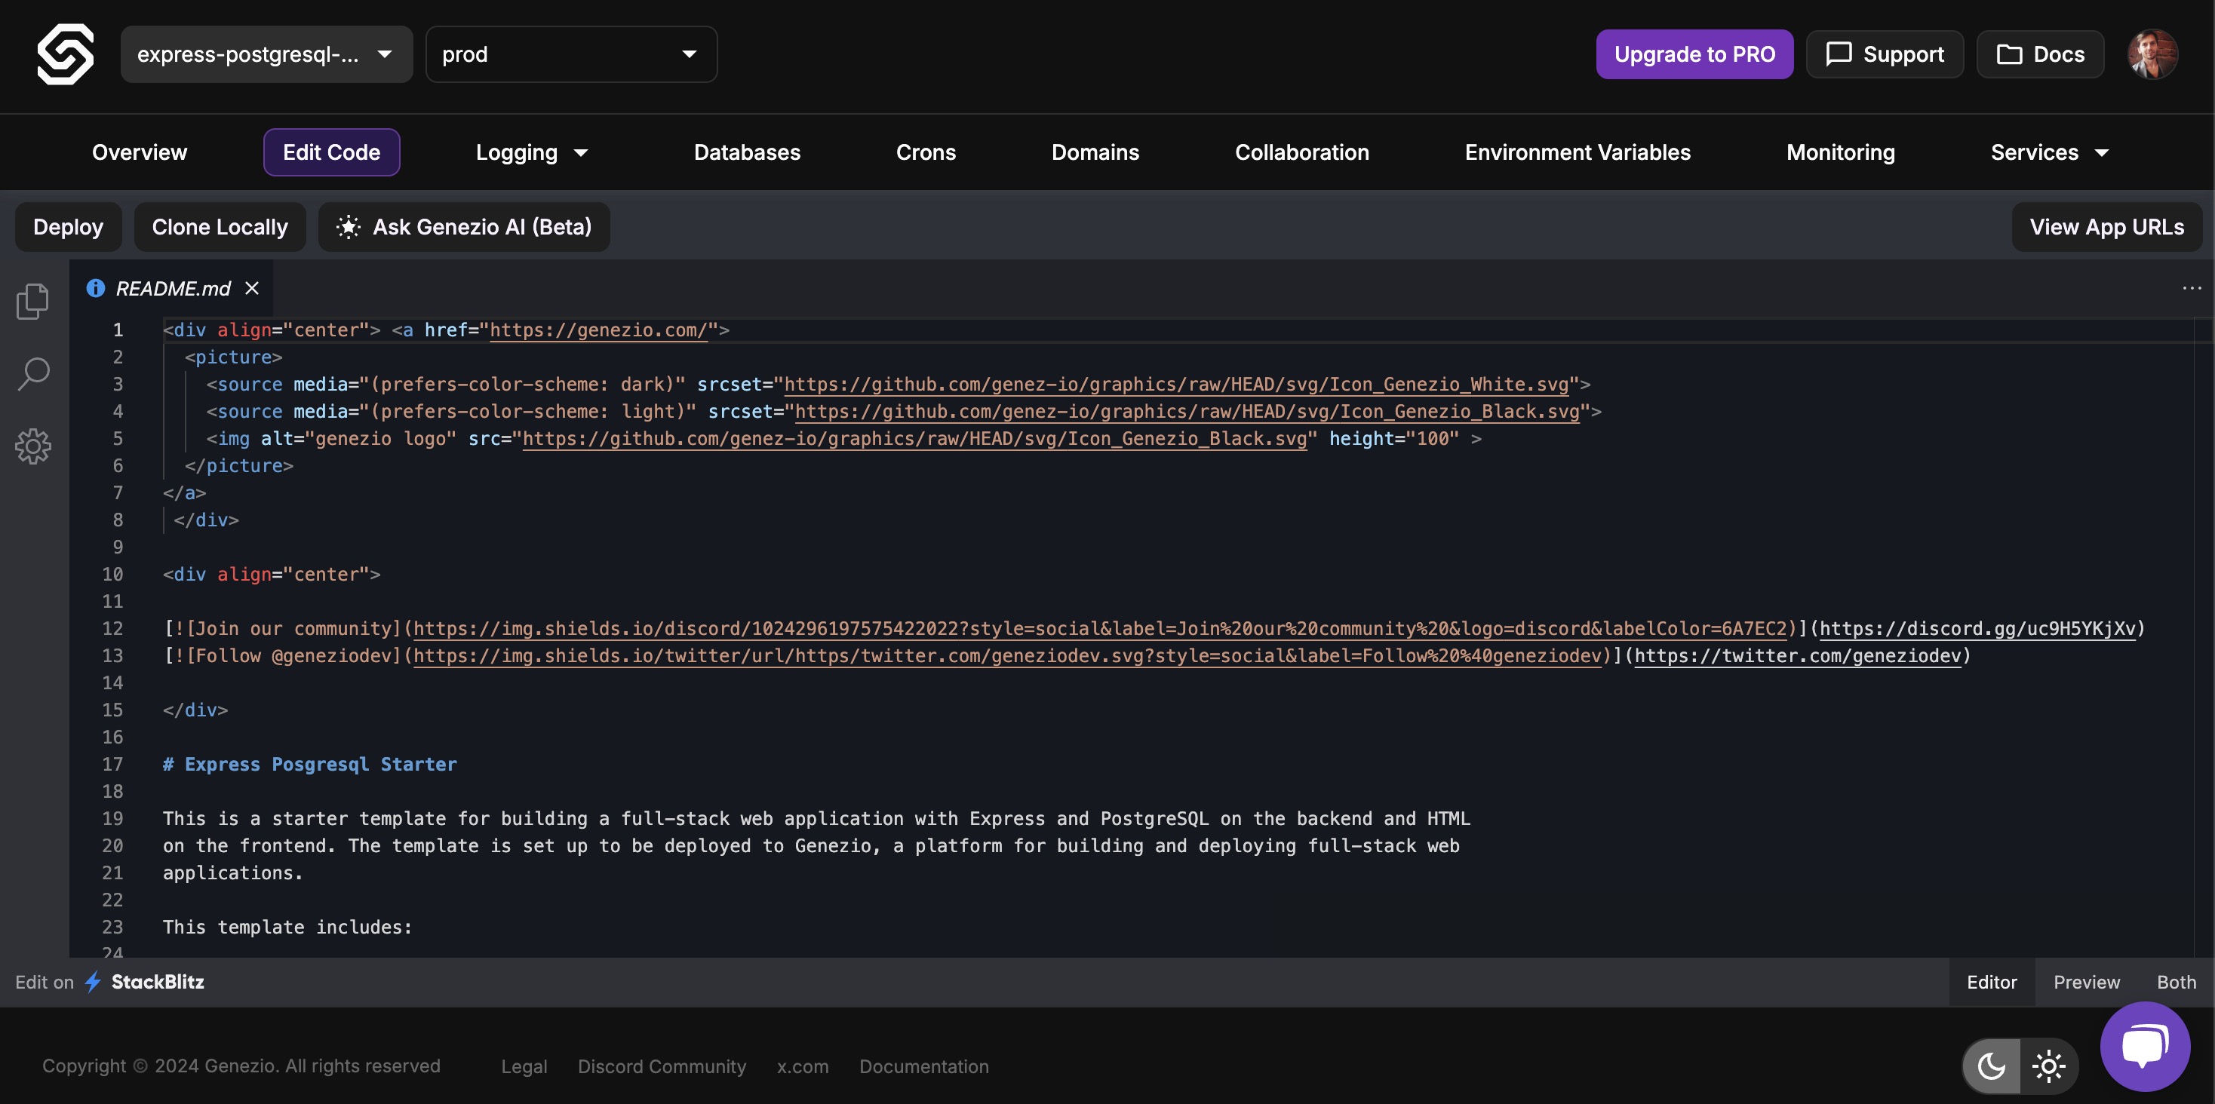Switch view to Preview
Image resolution: width=2215 pixels, height=1104 pixels.
2087,982
